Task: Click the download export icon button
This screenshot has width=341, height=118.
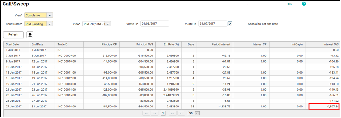Action: (30, 35)
